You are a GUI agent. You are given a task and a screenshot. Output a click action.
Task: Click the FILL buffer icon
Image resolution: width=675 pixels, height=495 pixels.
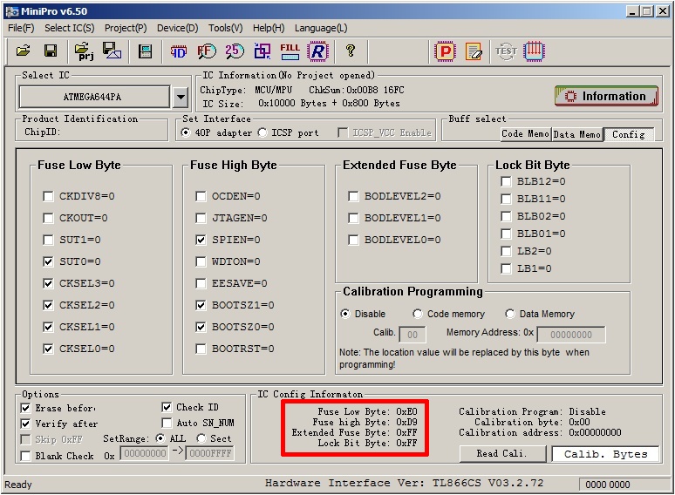pyautogui.click(x=290, y=51)
